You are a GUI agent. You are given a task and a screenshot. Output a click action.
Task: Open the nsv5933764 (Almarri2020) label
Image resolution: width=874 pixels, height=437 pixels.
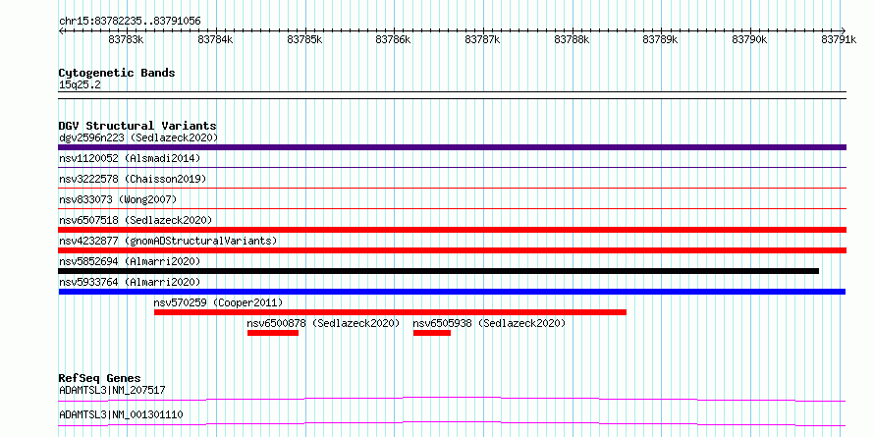tap(130, 282)
